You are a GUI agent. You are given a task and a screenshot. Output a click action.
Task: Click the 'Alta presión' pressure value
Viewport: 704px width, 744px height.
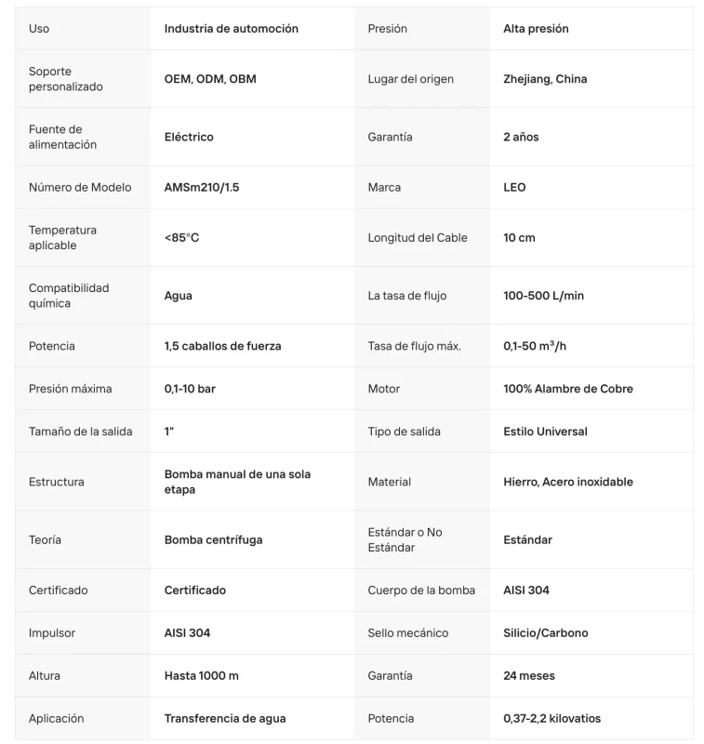pos(536,29)
